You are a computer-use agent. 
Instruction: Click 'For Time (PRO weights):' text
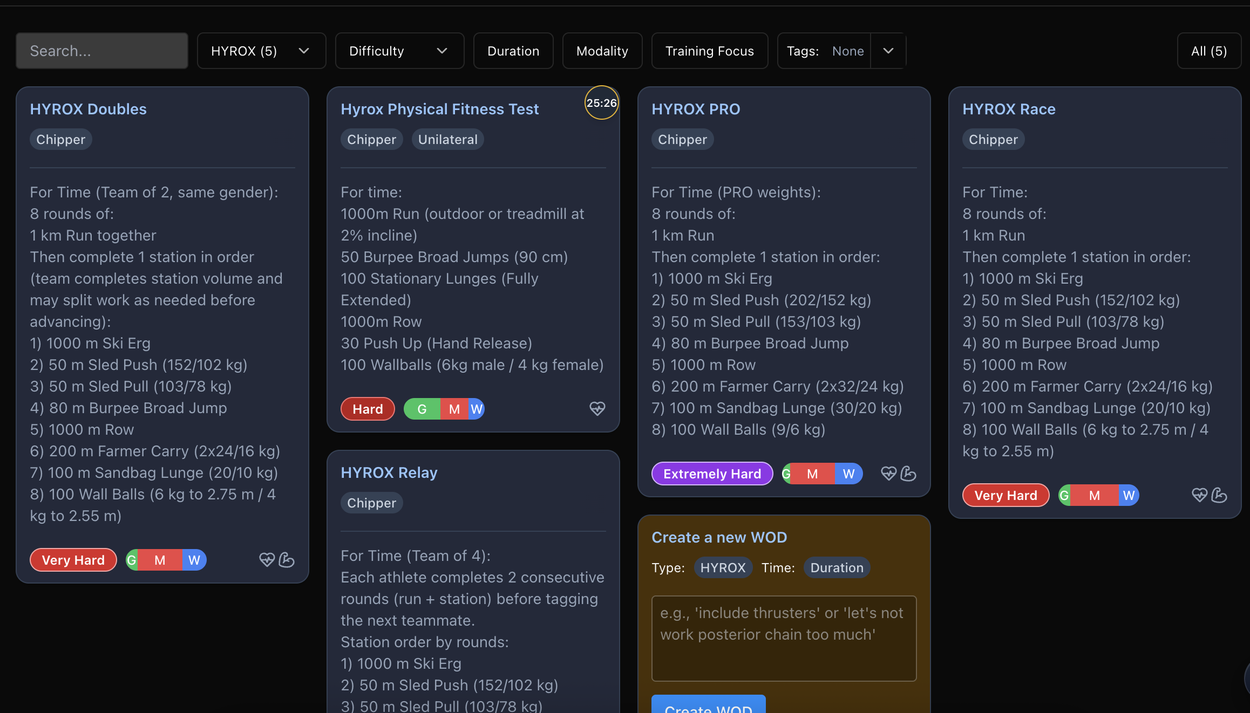[x=736, y=192]
